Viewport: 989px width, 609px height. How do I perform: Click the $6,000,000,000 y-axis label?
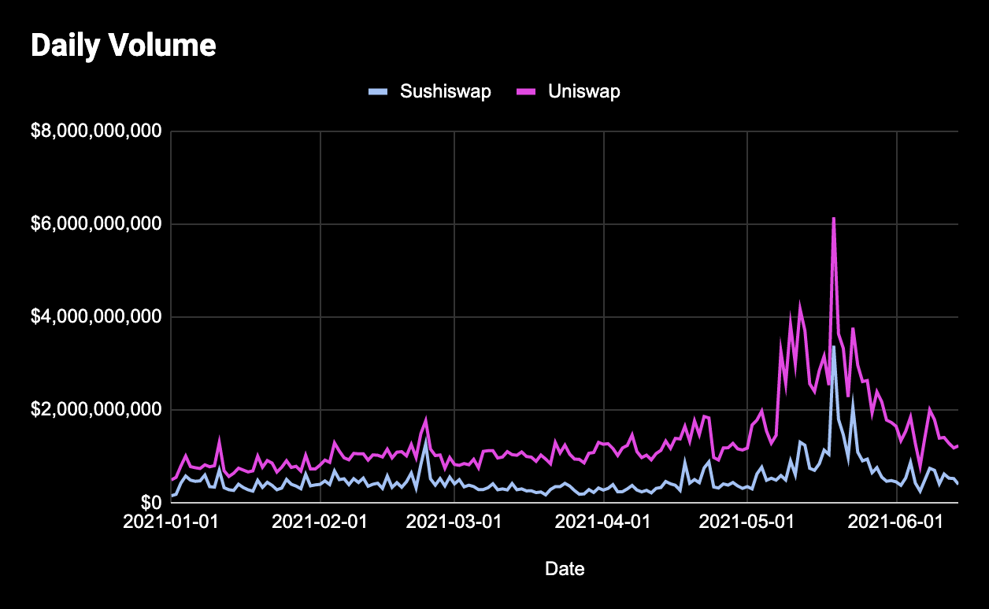click(x=96, y=224)
